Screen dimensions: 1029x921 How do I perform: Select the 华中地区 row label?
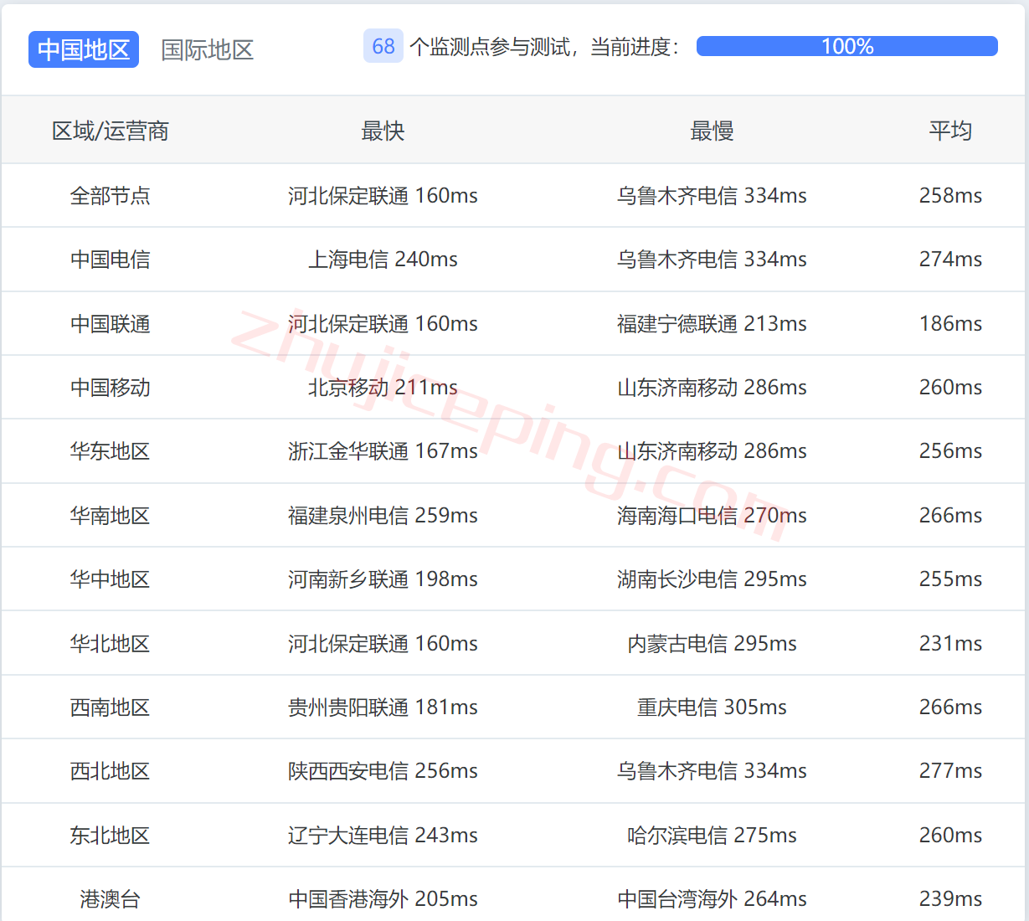click(x=111, y=579)
